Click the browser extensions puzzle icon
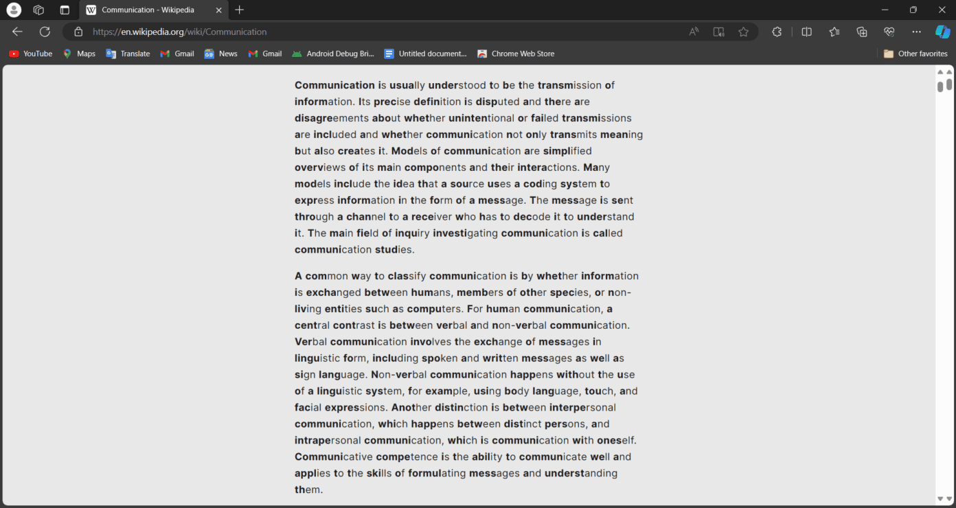 coord(777,31)
